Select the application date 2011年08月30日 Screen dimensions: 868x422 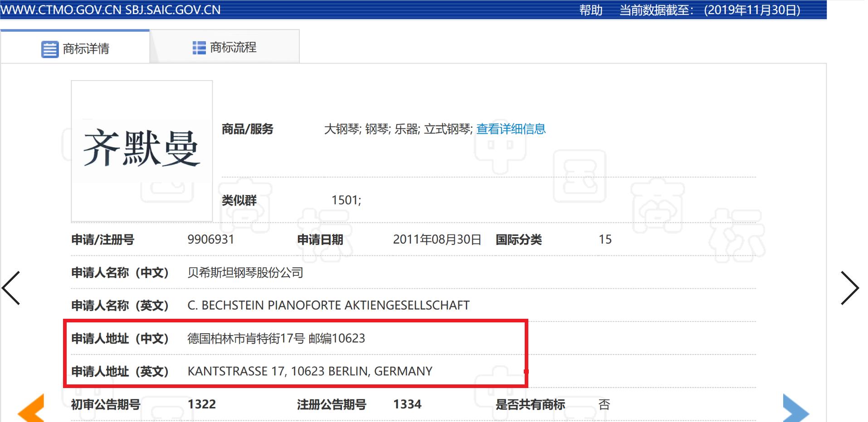click(437, 240)
